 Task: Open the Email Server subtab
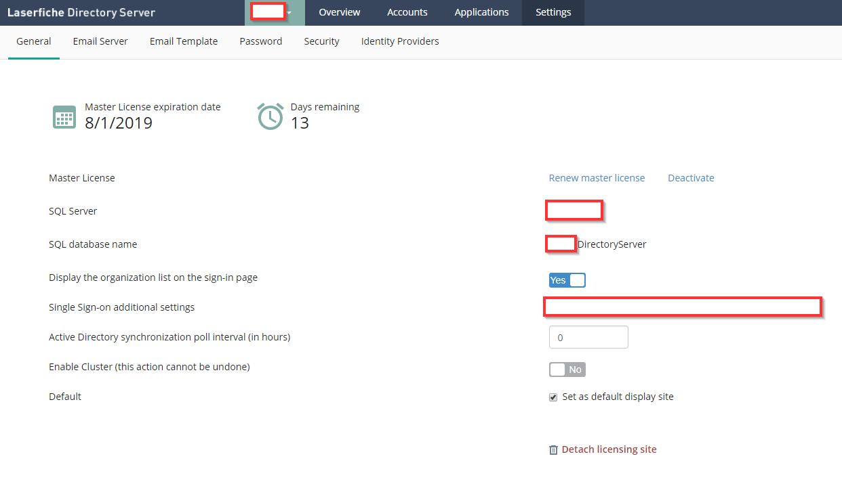(x=100, y=42)
